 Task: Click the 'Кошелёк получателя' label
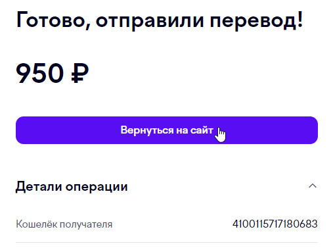(64, 224)
